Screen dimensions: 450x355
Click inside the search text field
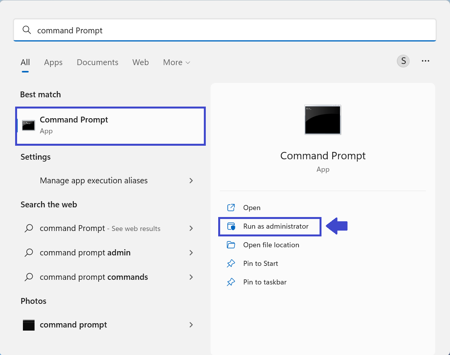[x=233, y=30]
